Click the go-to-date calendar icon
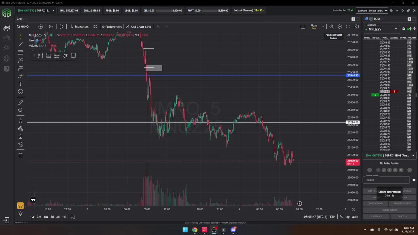 pos(73,217)
